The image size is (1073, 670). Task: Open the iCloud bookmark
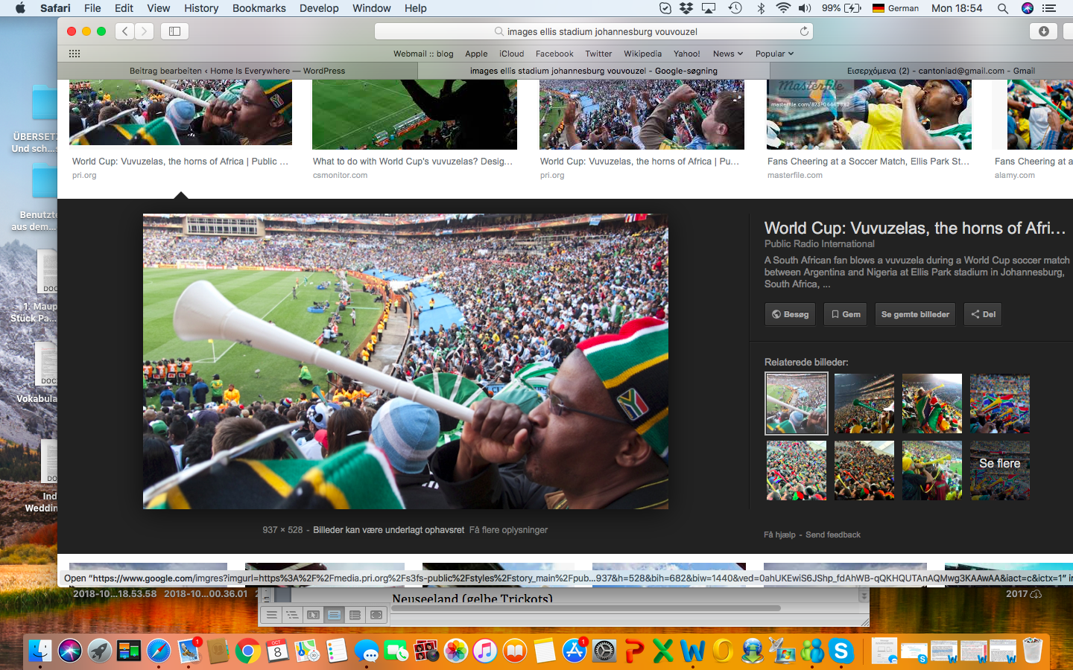(x=511, y=54)
